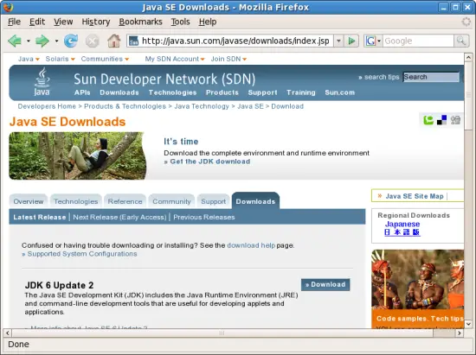Expand the Solaris top menu dropdown
The width and height of the screenshot is (476, 355).
(73, 60)
